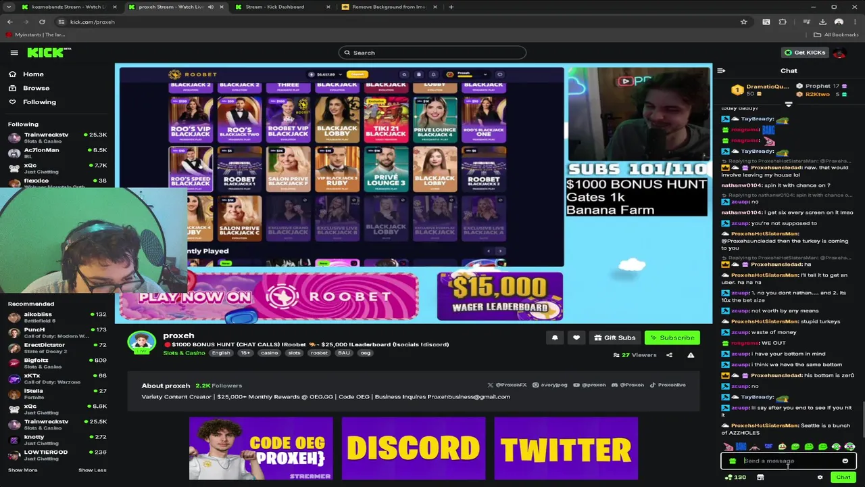Go back in browser

coord(9,22)
